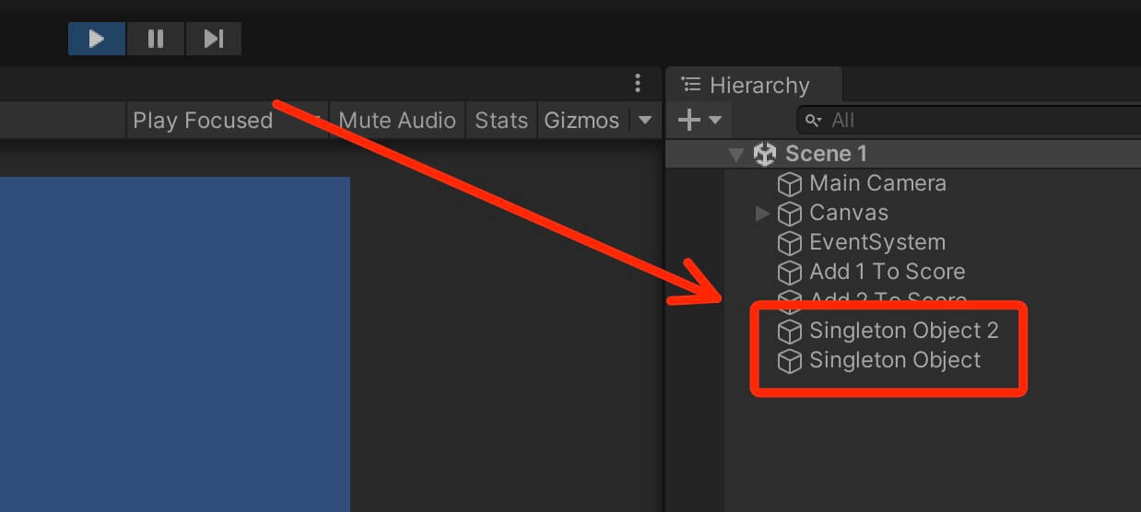Open the Game view three-dot menu
The image size is (1141, 512).
click(x=637, y=85)
